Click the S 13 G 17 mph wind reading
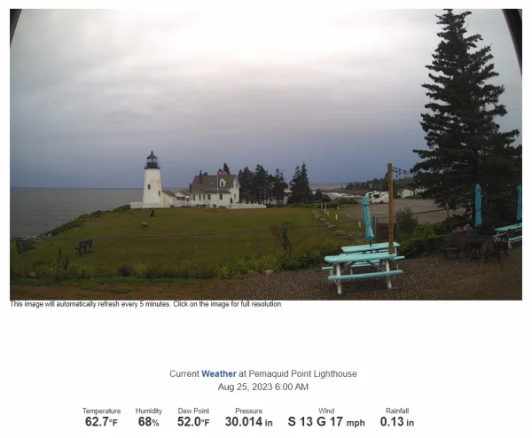532x438 pixels. pyautogui.click(x=326, y=422)
